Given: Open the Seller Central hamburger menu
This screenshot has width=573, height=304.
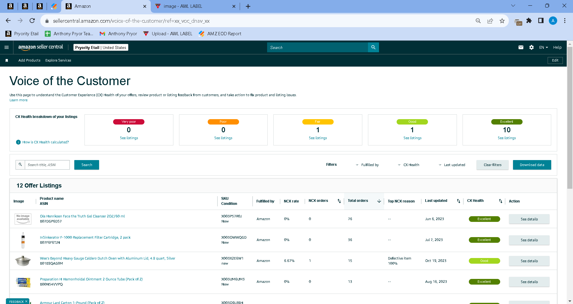Looking at the screenshot, I should 7,47.
